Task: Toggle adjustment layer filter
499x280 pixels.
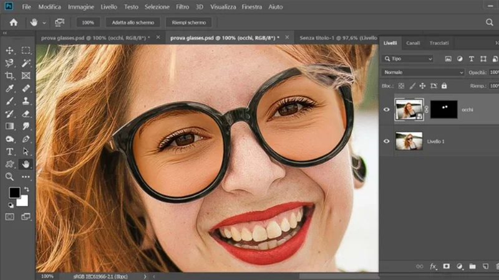Action: [460, 58]
